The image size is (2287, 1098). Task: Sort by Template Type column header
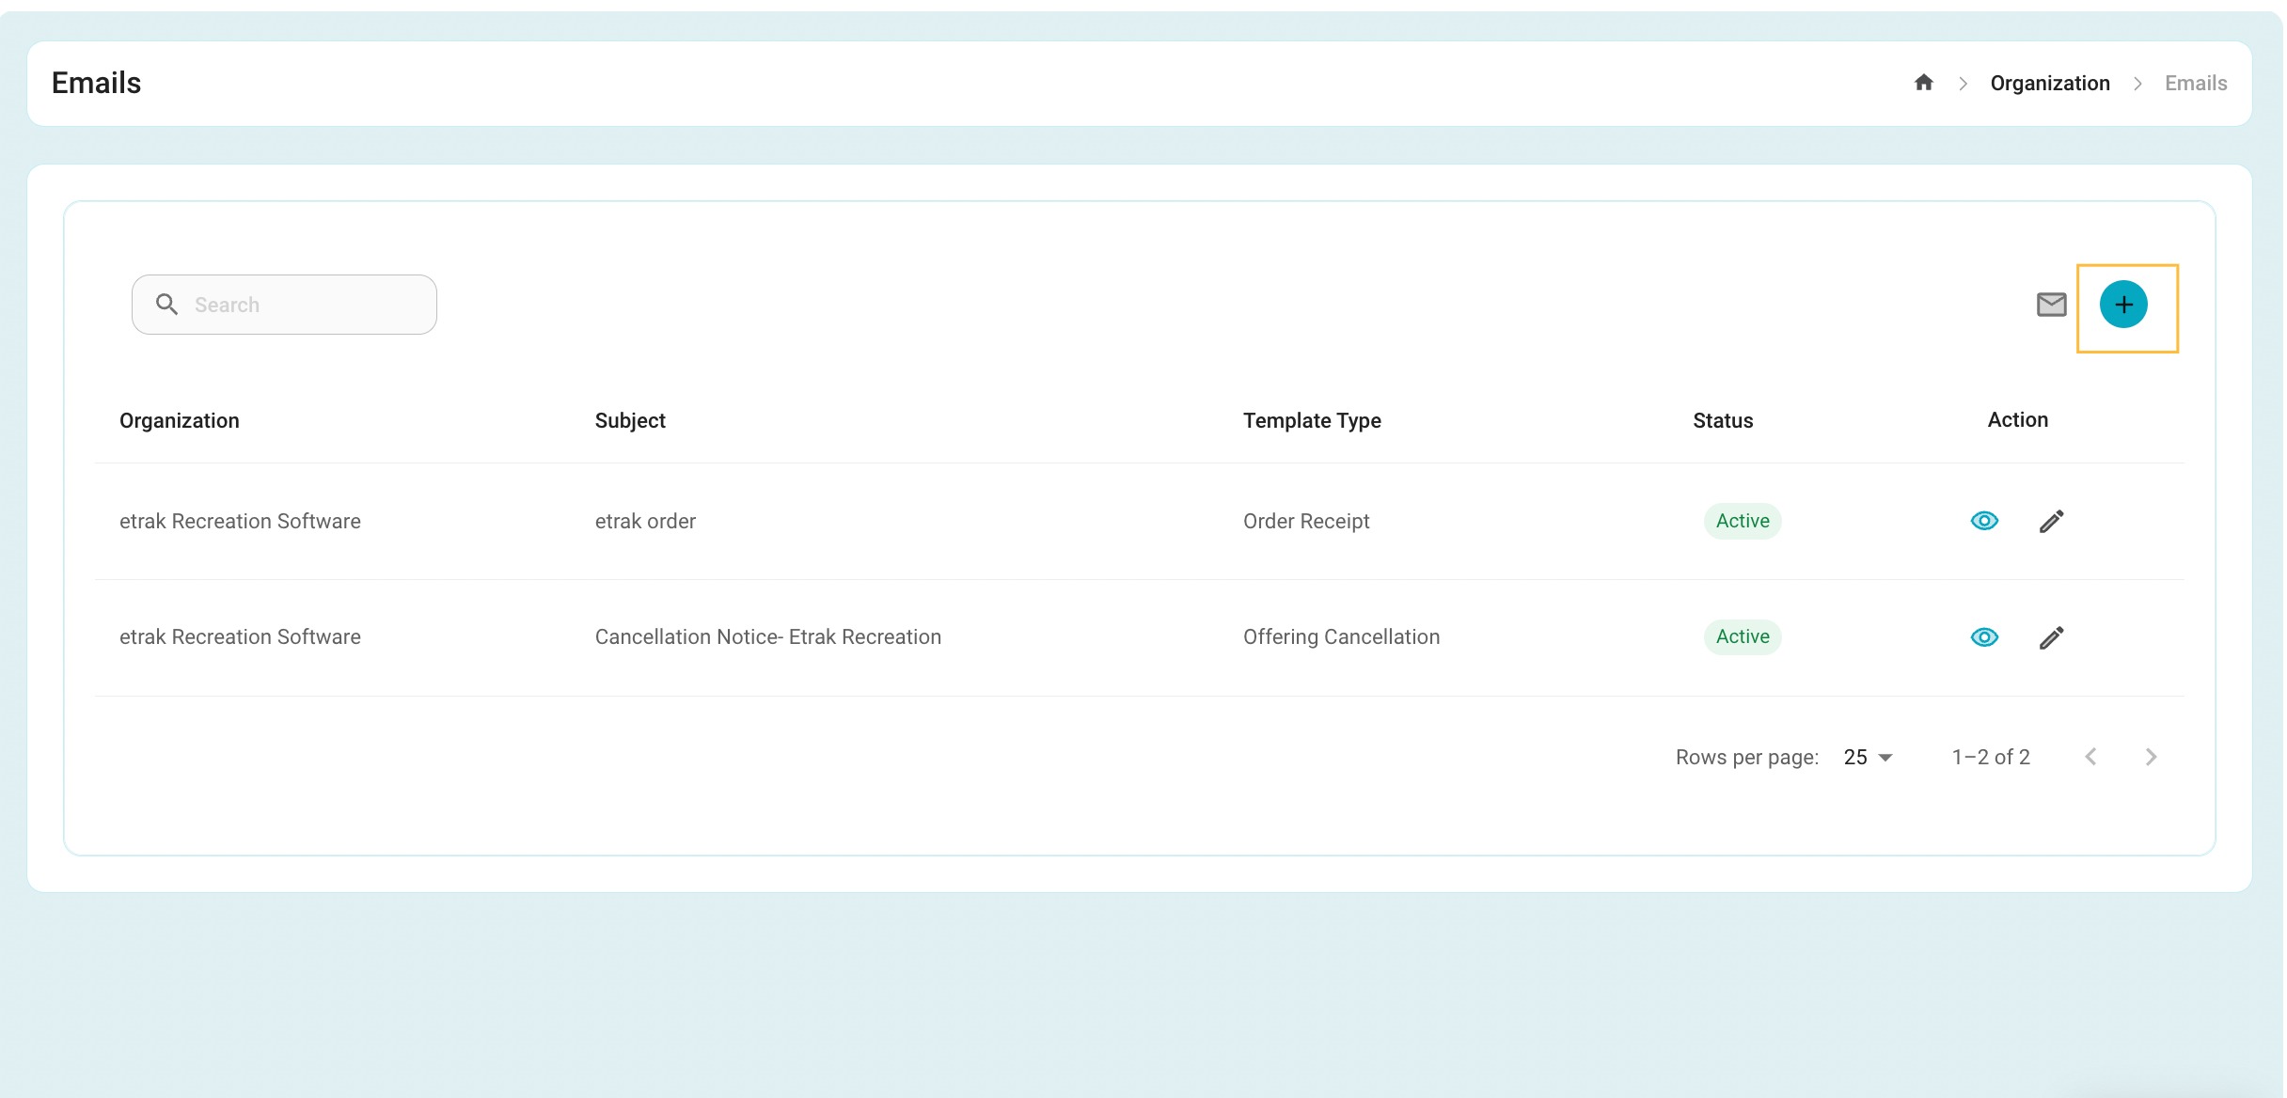coord(1312,420)
